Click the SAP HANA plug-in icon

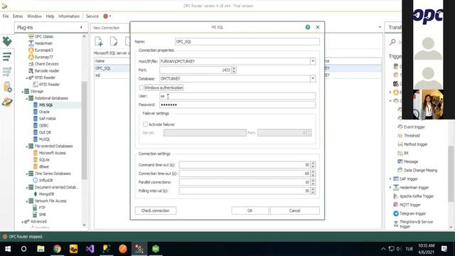(36, 119)
